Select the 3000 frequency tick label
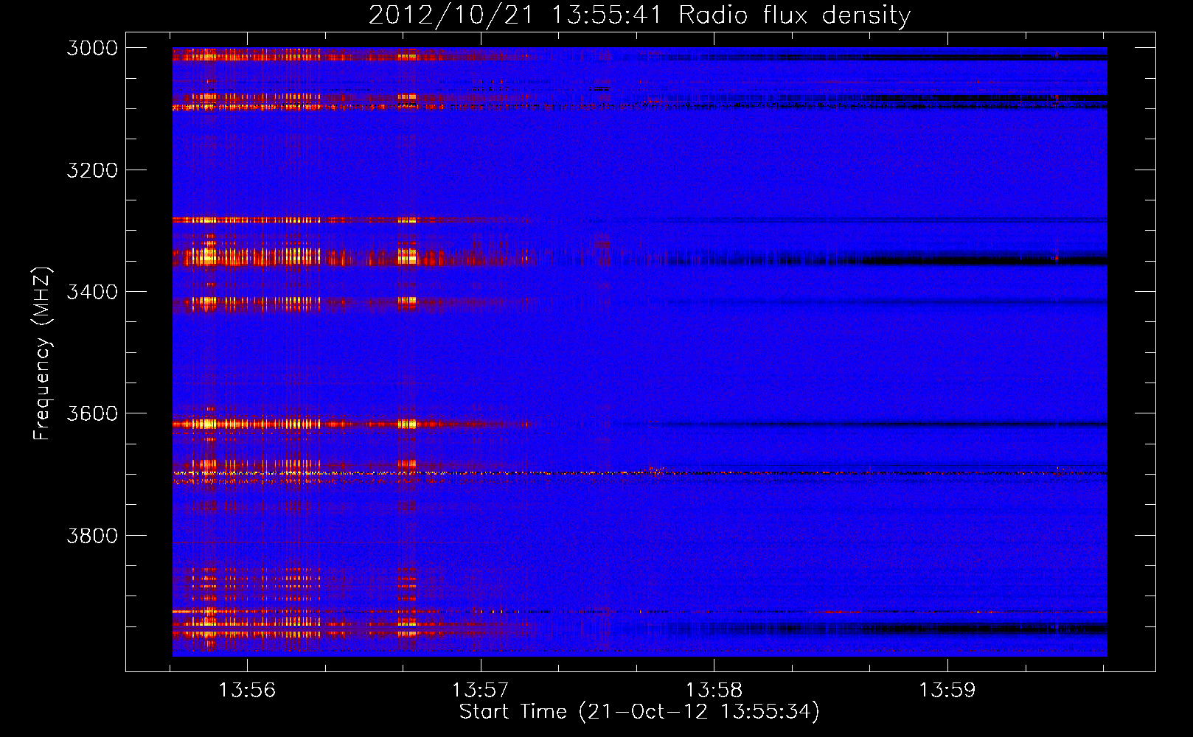1193x737 pixels. coord(92,48)
